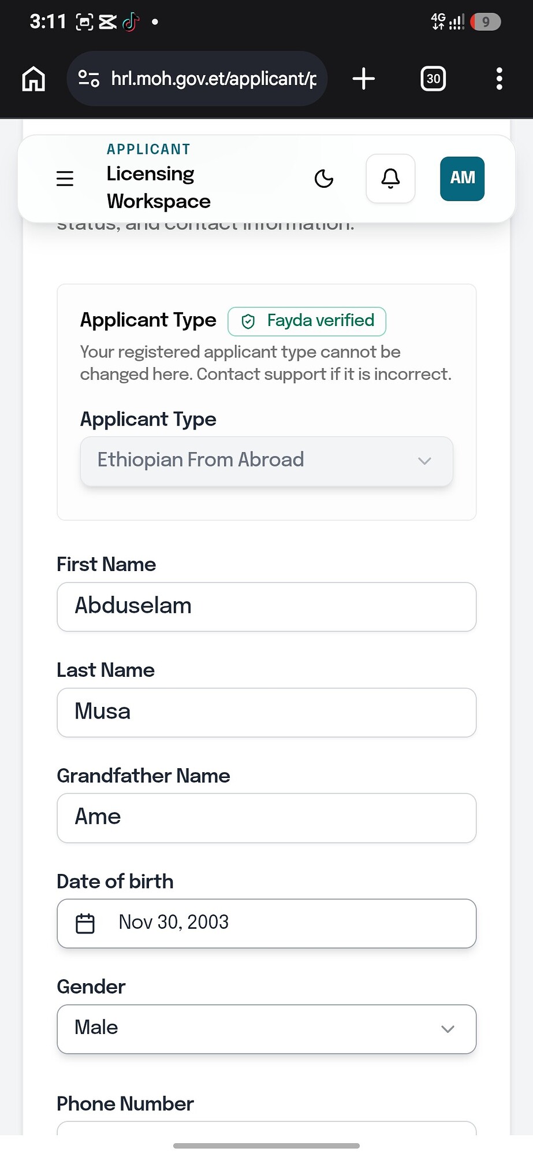Expand the Applicant Type dropdown

[267, 461]
